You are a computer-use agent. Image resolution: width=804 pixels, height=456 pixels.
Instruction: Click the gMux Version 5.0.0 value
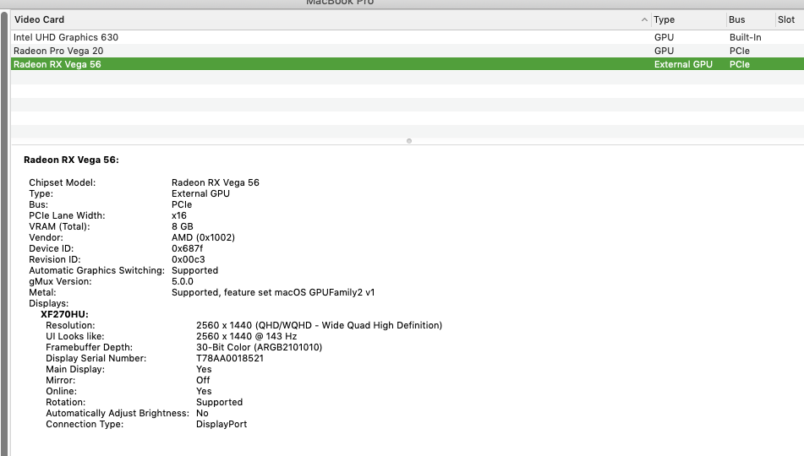tap(183, 281)
